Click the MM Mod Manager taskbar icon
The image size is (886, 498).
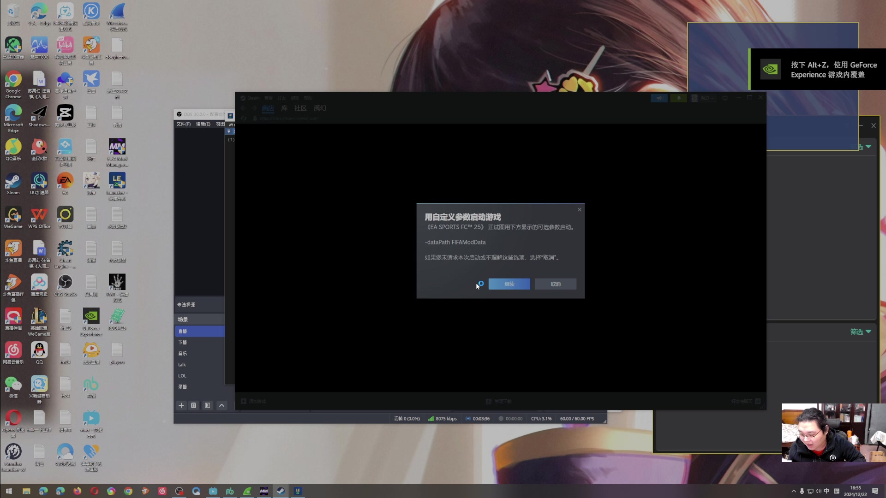263,491
